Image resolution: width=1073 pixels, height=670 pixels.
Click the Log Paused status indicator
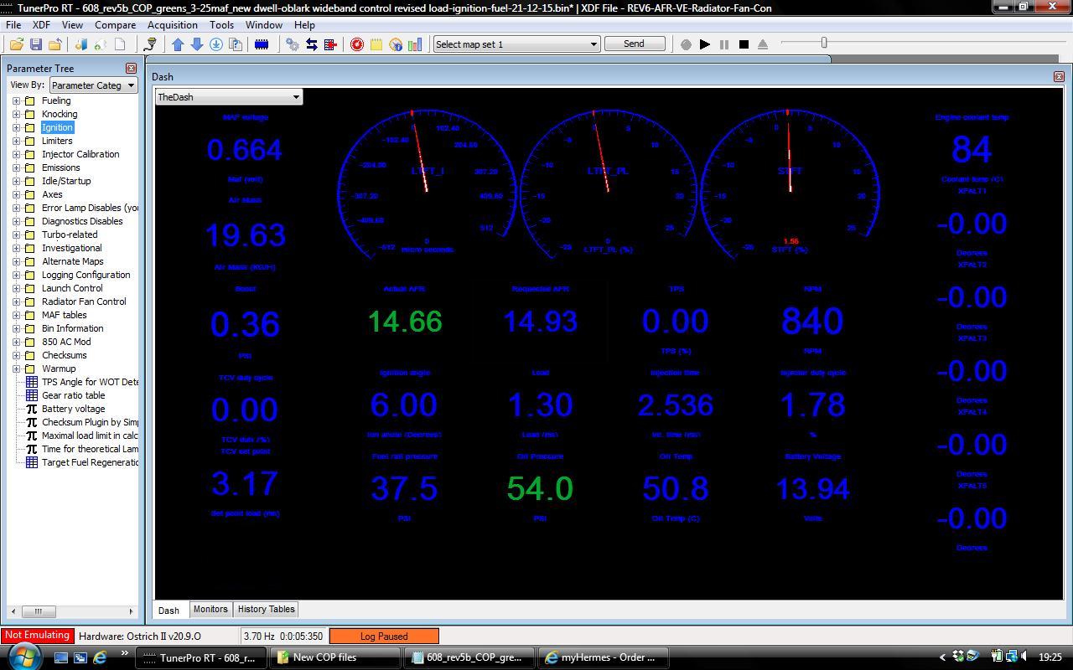[384, 636]
